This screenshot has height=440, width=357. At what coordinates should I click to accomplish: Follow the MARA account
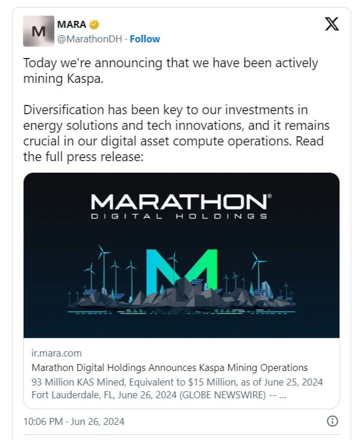pyautogui.click(x=145, y=39)
